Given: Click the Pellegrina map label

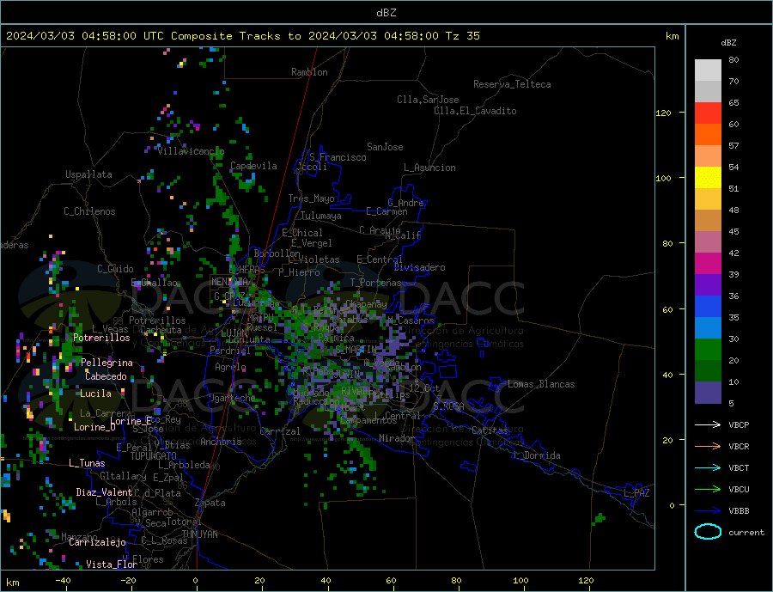Looking at the screenshot, I should tap(107, 363).
